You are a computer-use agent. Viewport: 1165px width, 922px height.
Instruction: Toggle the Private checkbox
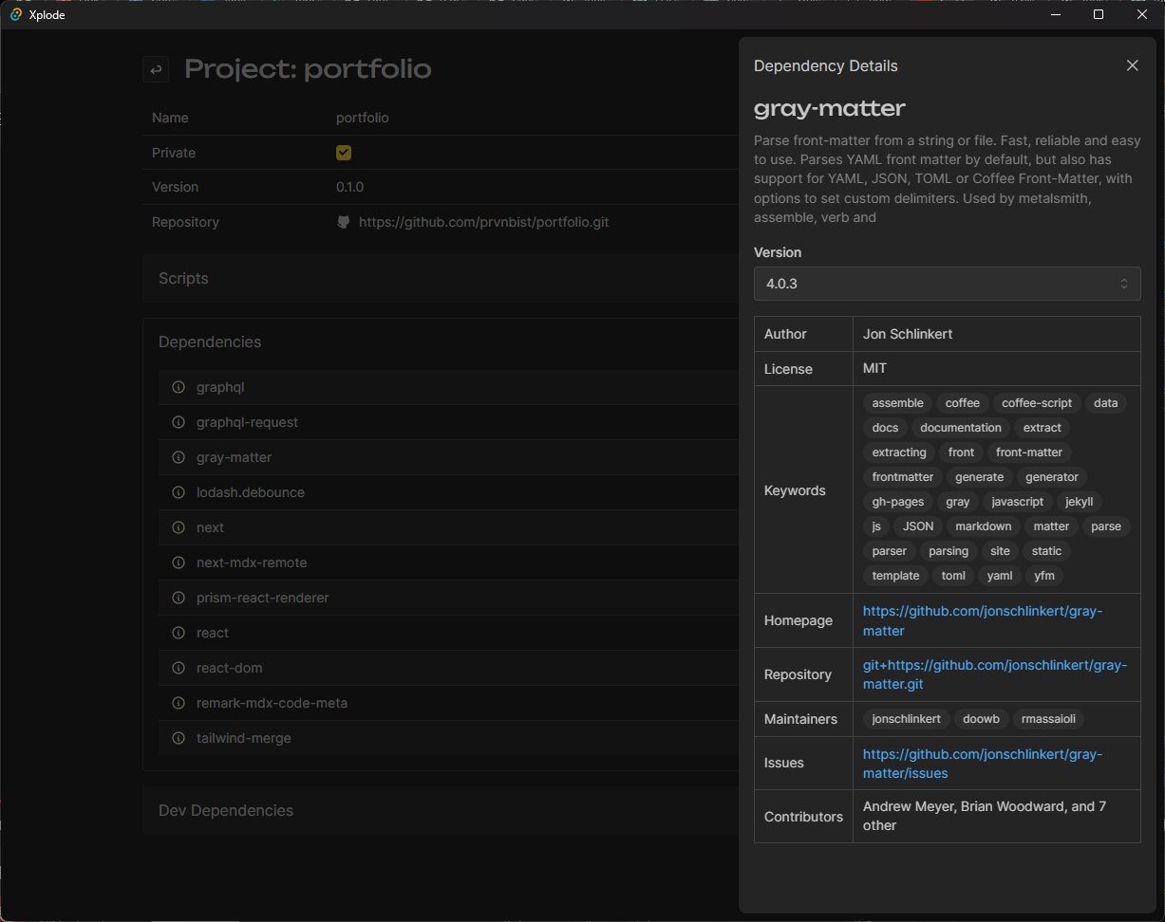[344, 153]
